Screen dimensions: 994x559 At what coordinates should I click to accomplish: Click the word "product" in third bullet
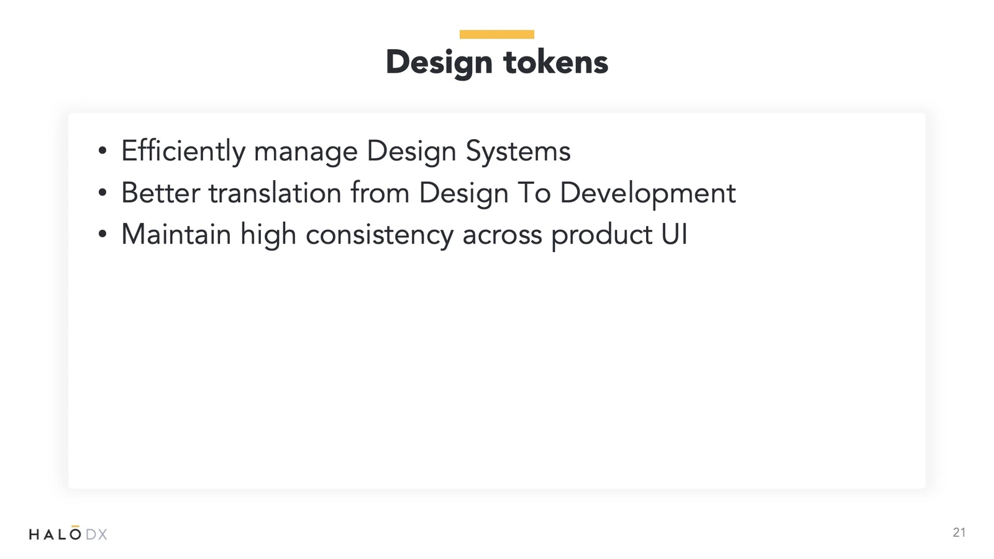(x=601, y=235)
